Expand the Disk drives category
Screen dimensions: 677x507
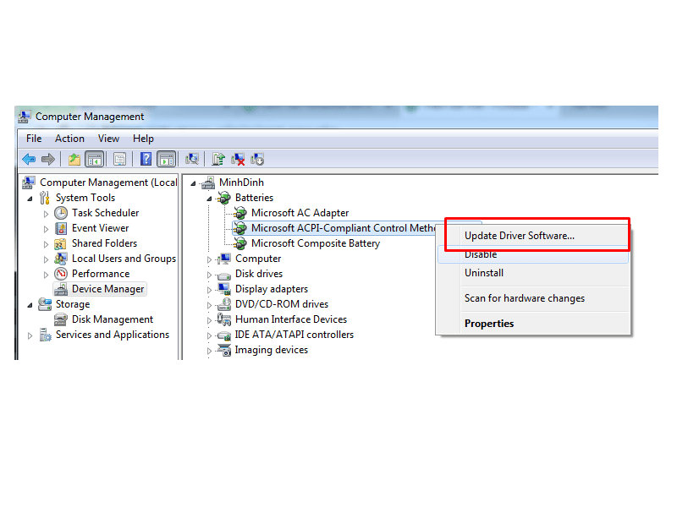[x=209, y=275]
